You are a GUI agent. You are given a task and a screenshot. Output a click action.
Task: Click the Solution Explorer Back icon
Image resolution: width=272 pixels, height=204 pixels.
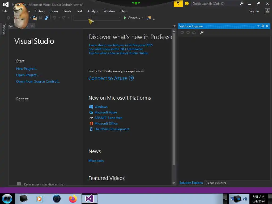point(182,32)
